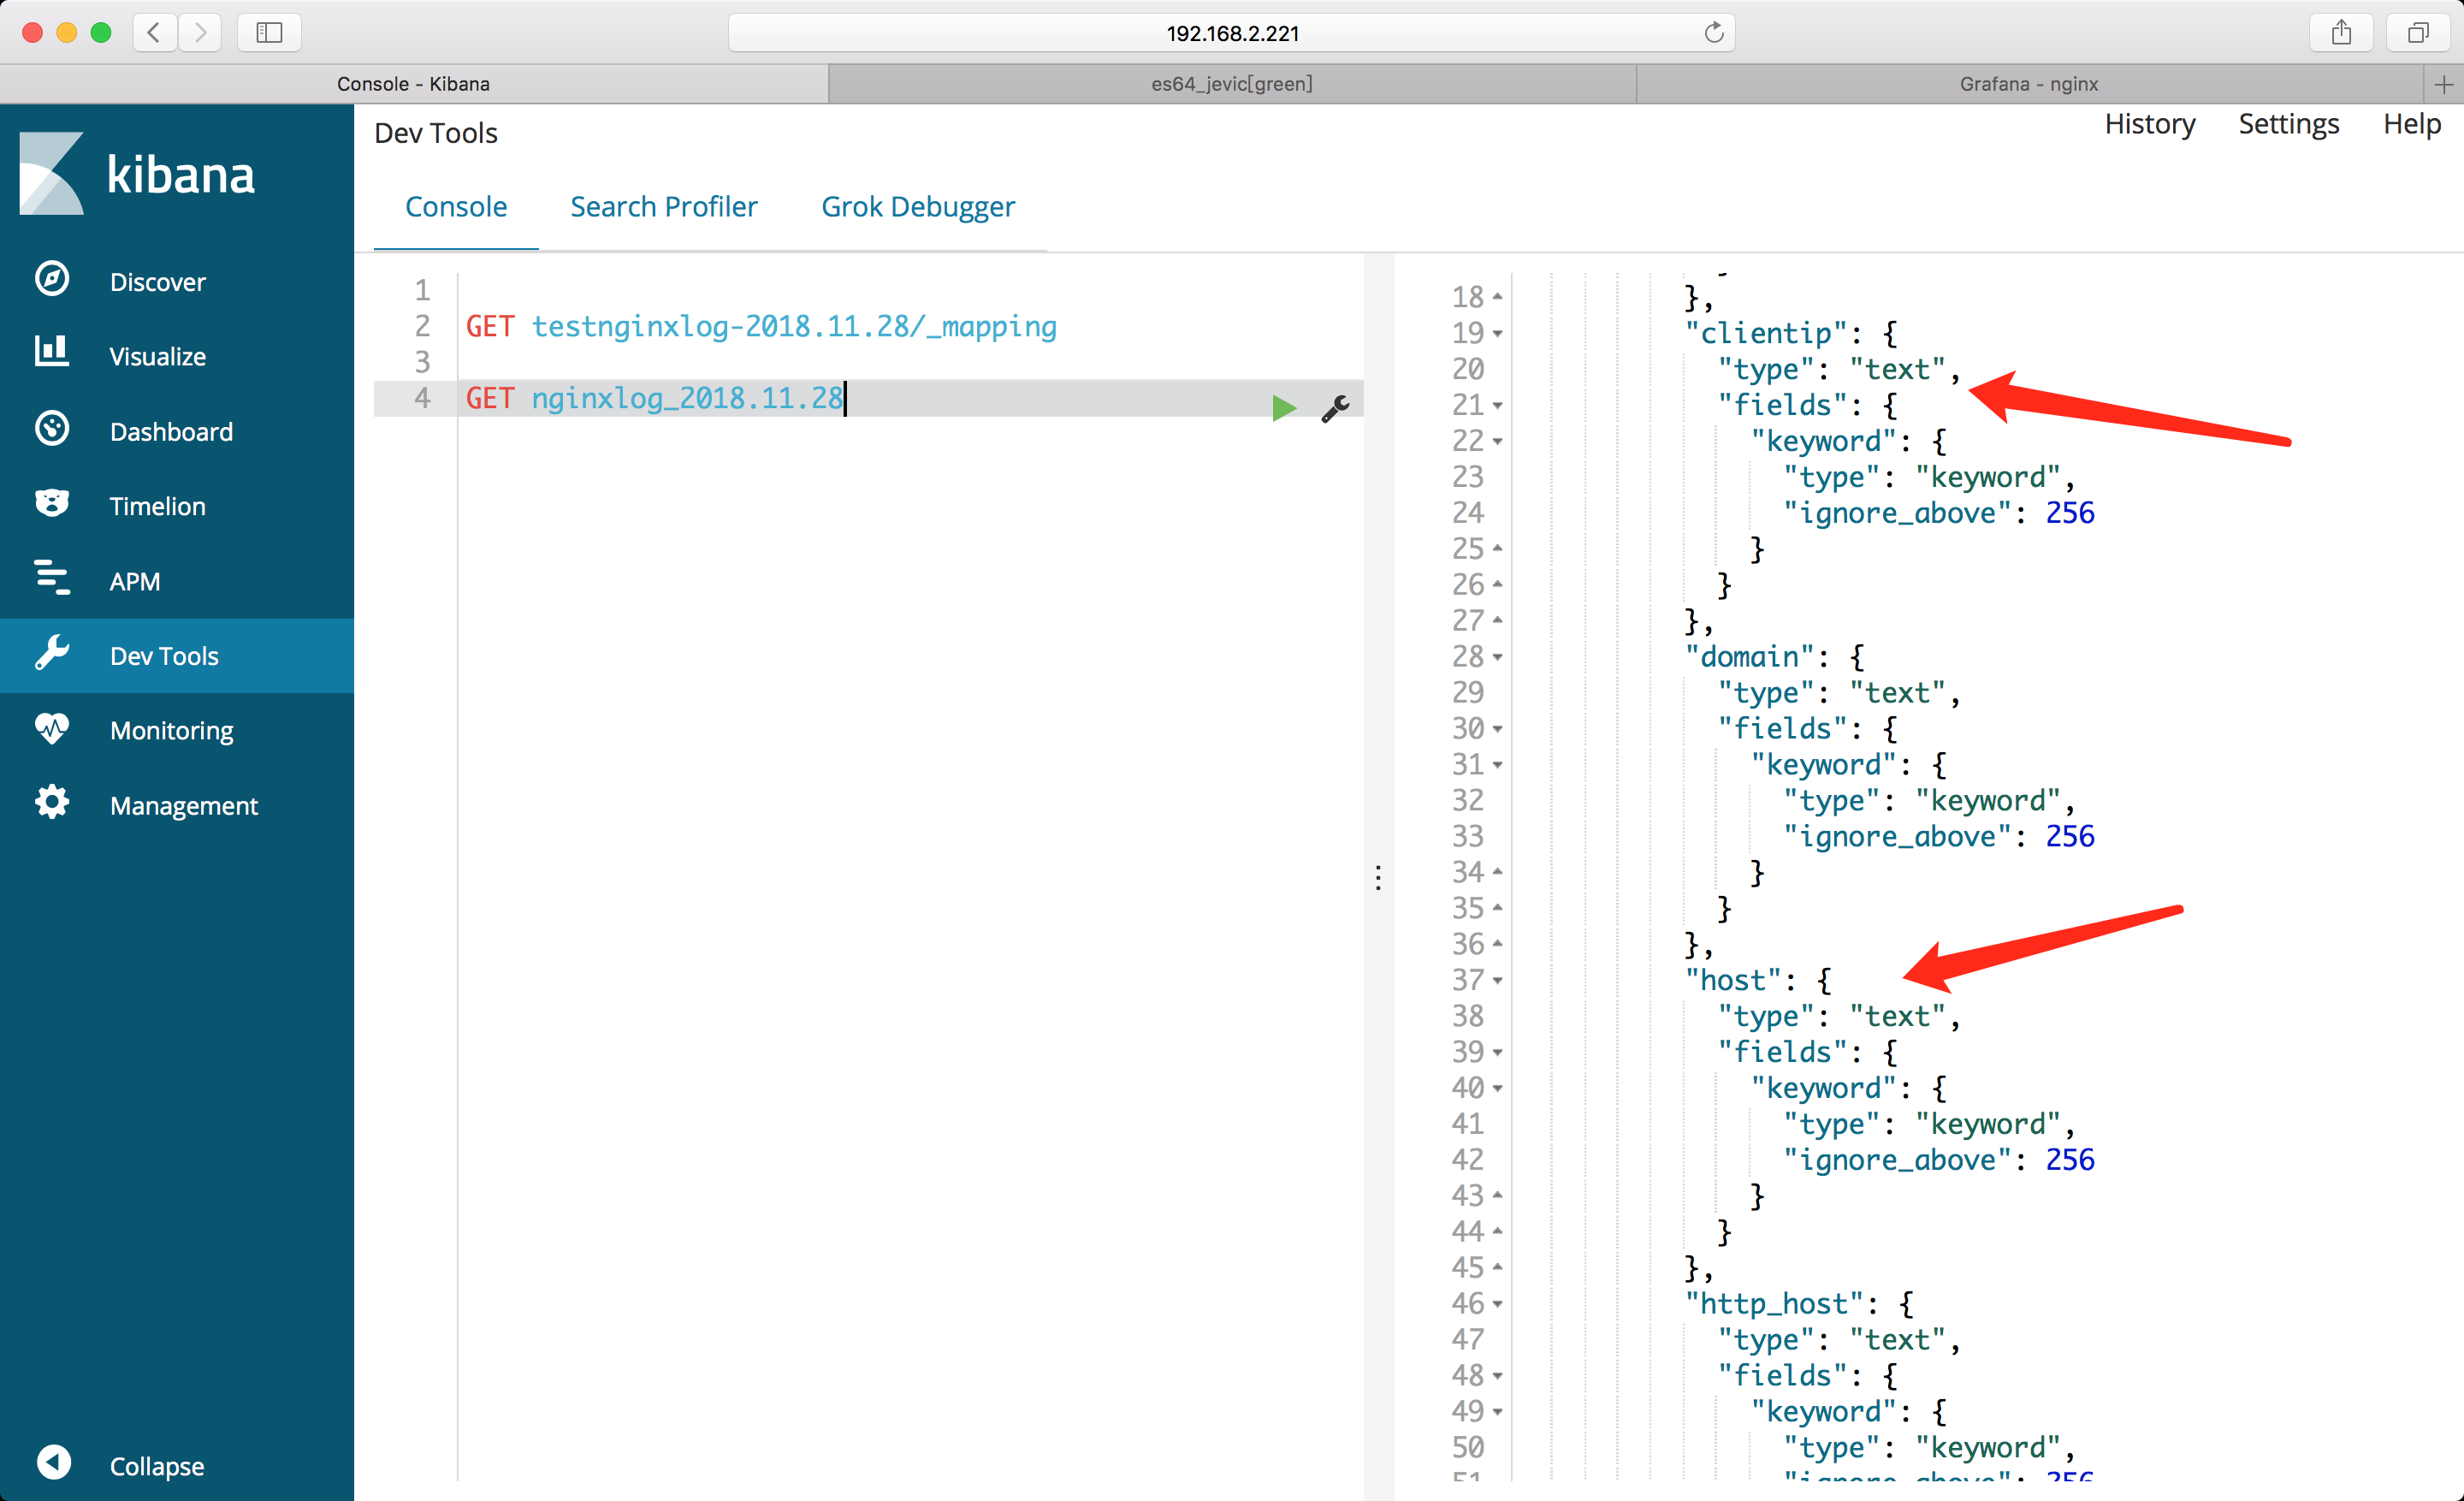This screenshot has height=1501, width=2464.
Task: Open Management from the gear icon
Action: pyautogui.click(x=52, y=803)
